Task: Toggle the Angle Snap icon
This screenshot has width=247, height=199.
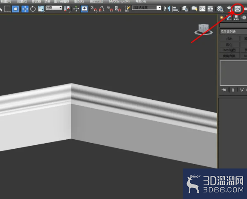Action: pyautogui.click(x=102, y=9)
